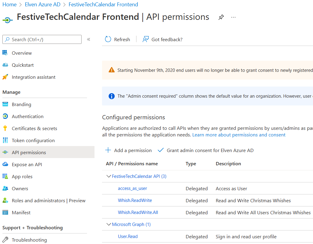Click the blue info circle icon
Screen dimensions: 313x244
click(112, 96)
